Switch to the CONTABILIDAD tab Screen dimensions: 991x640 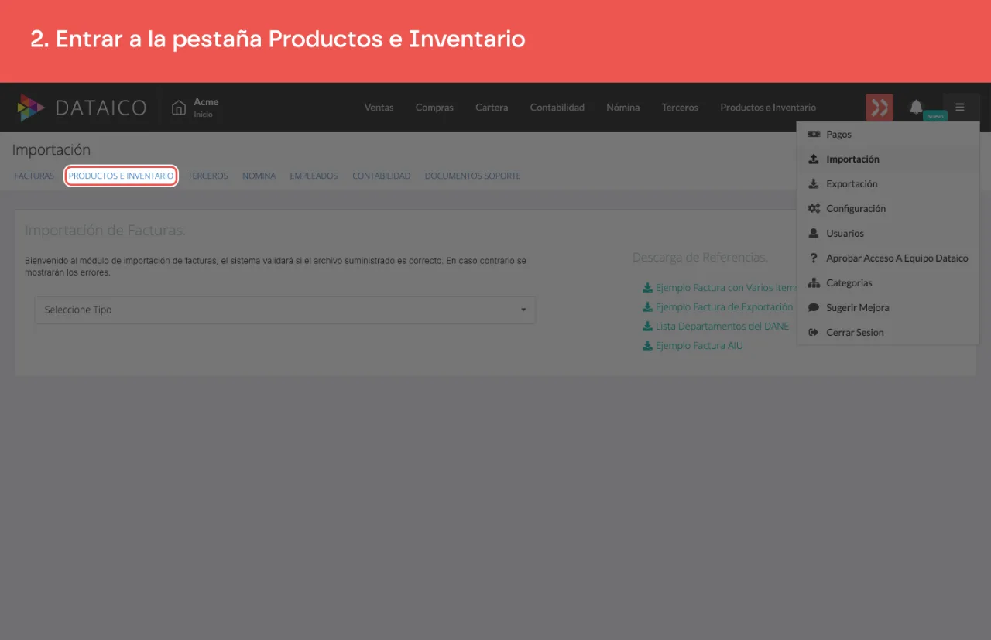(x=381, y=176)
